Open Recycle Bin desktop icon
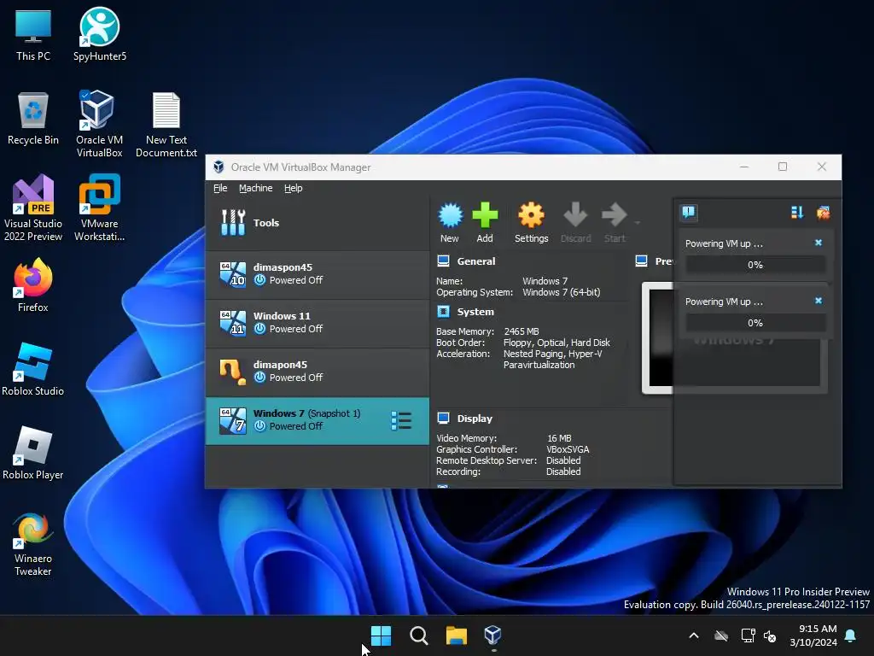Screen dimensions: 874x656 [x=33, y=119]
